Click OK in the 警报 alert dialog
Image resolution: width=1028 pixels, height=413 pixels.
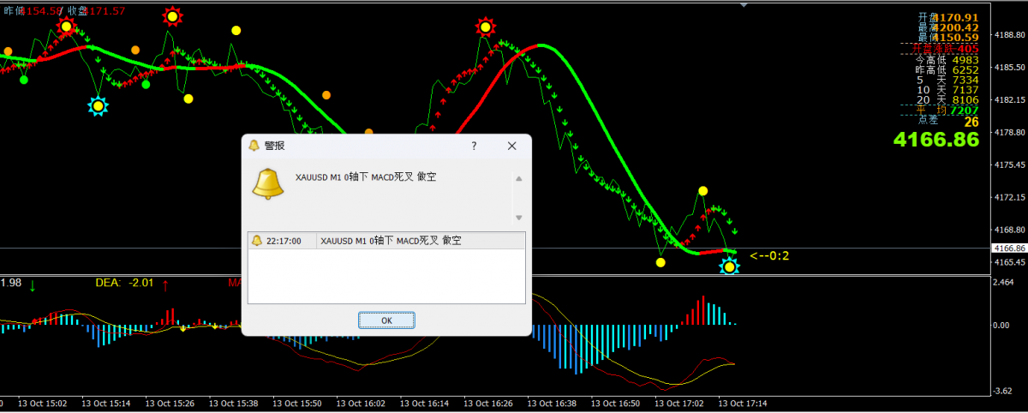(386, 320)
